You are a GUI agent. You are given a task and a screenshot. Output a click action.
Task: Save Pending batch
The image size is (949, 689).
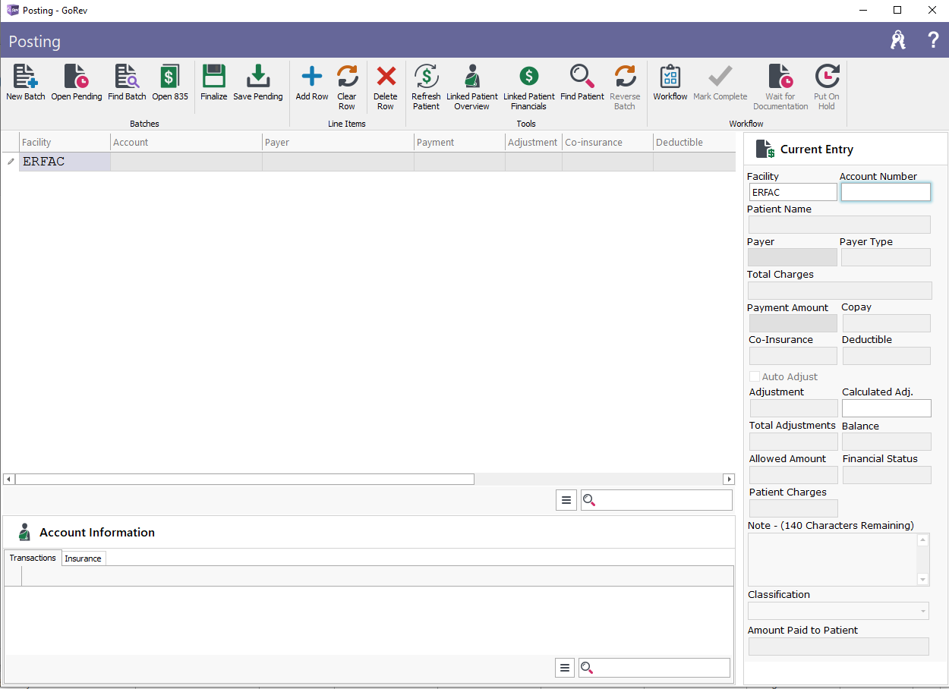click(x=257, y=82)
